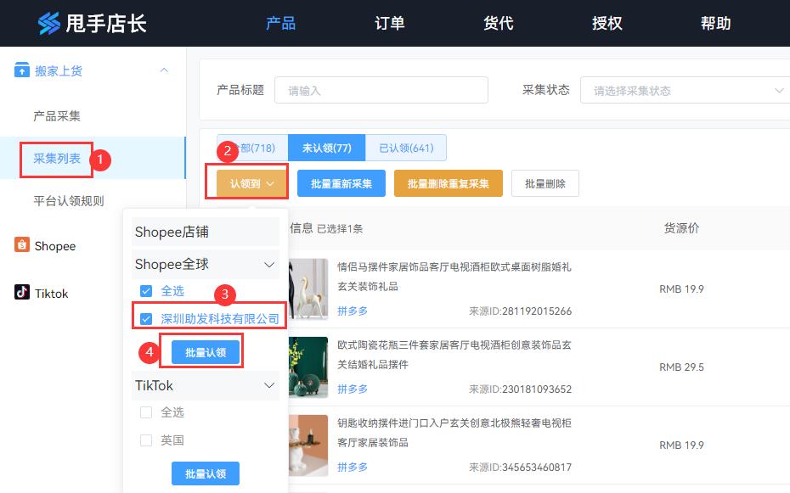The width and height of the screenshot is (790, 493).
Task: Enable the 英国 checkbox under TikTok
Action: [145, 440]
